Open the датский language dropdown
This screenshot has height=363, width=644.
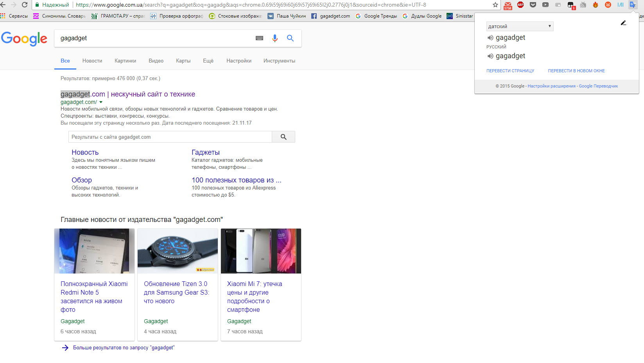(520, 26)
